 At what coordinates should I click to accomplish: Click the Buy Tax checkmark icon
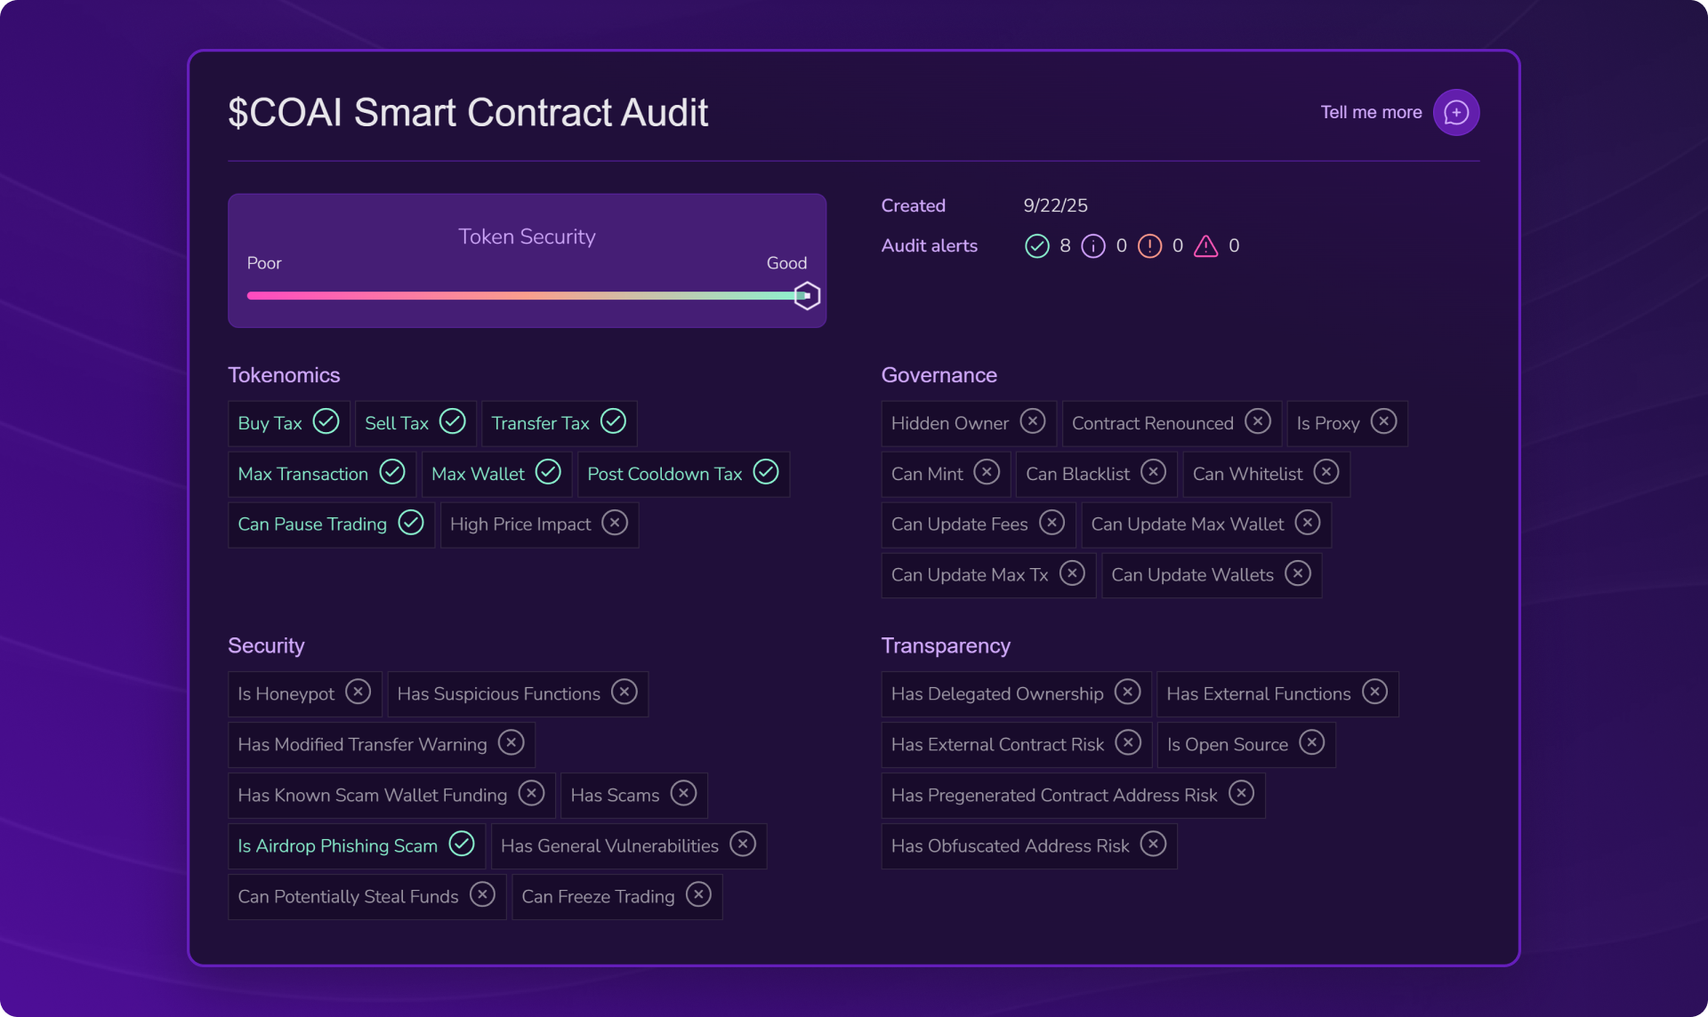tap(326, 422)
